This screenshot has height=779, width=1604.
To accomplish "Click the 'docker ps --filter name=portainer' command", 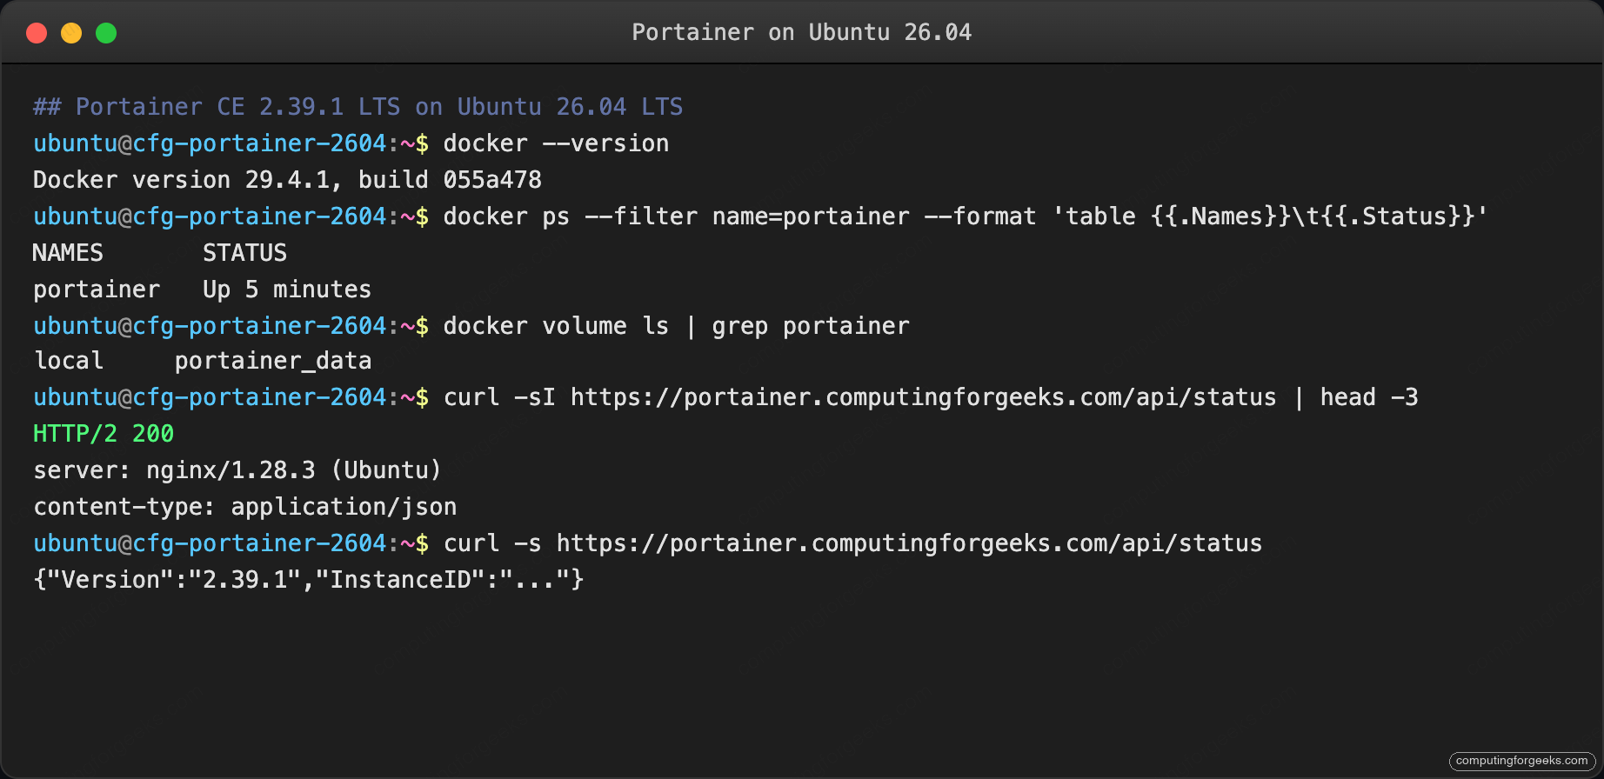I will [x=677, y=216].
